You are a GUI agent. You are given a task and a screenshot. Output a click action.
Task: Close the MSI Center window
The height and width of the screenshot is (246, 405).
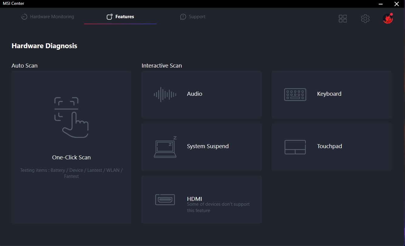point(396,4)
